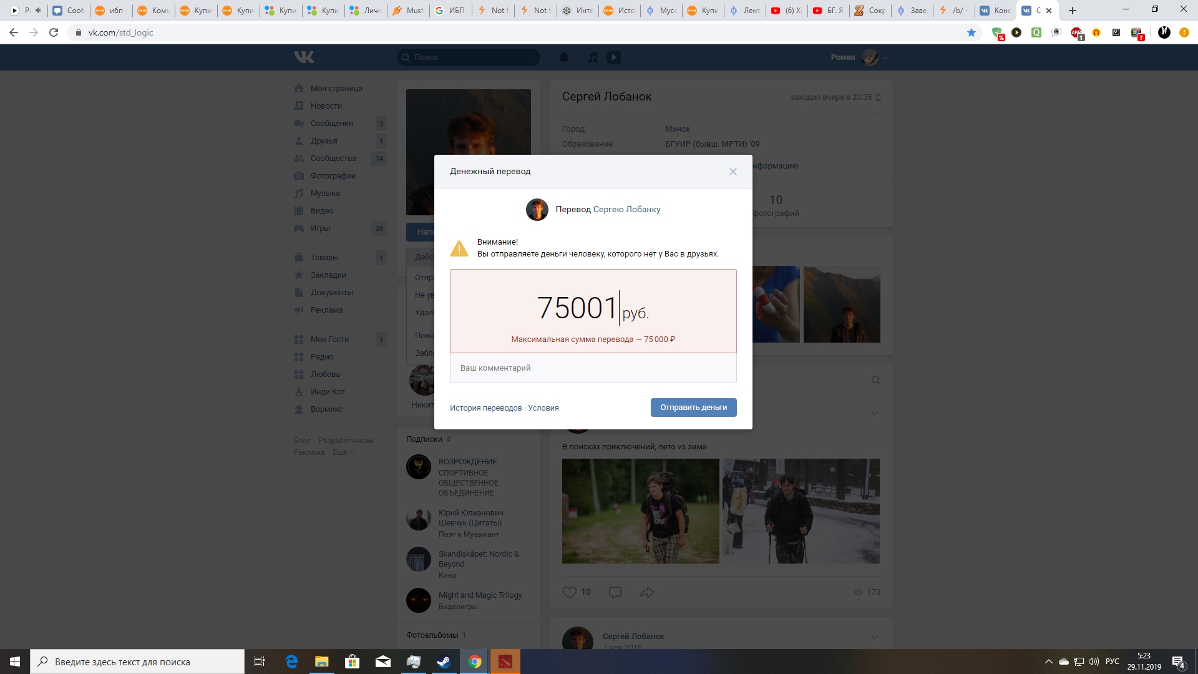Reload the page in Chrome
This screenshot has height=674, width=1198.
tap(54, 32)
